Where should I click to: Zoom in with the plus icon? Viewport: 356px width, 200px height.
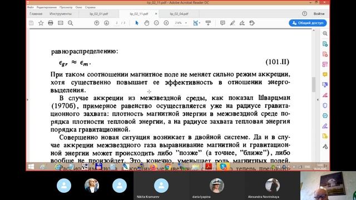pos(166,23)
